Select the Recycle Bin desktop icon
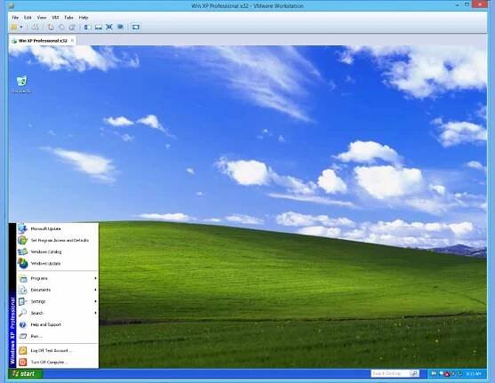This screenshot has height=383, width=495. (x=21, y=84)
